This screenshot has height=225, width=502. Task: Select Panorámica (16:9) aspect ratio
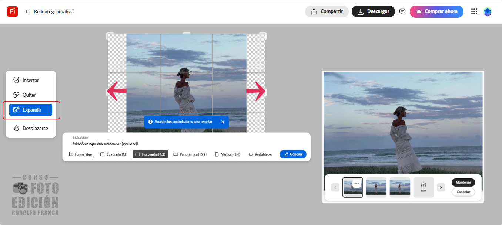(x=190, y=154)
